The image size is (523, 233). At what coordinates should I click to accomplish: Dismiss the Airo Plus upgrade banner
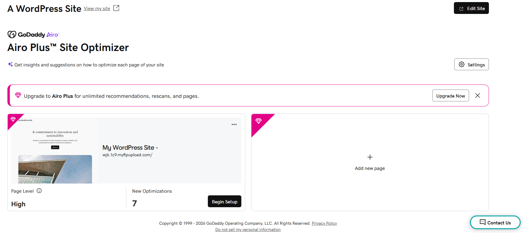[x=478, y=95]
